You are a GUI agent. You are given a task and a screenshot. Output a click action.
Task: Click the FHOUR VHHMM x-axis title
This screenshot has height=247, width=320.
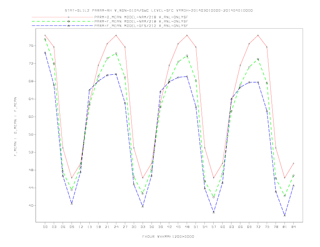[x=168, y=237]
